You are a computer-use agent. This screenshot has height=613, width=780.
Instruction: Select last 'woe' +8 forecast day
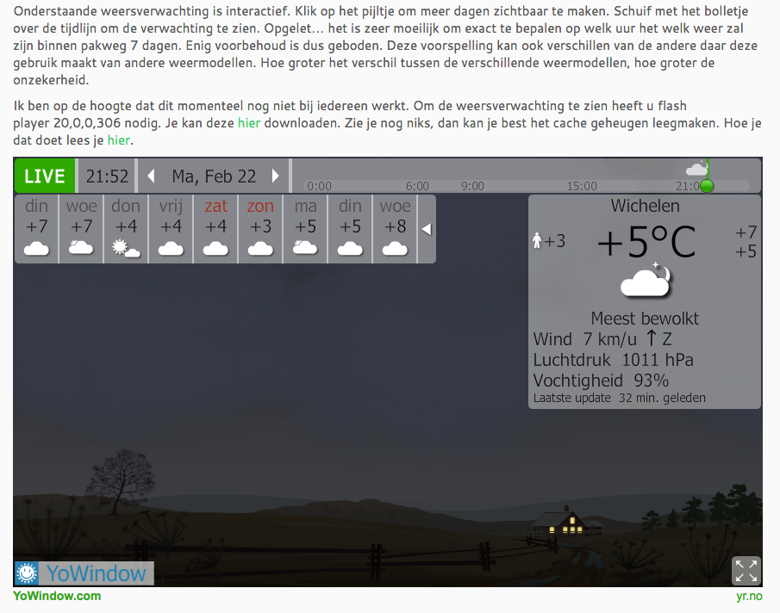click(396, 228)
